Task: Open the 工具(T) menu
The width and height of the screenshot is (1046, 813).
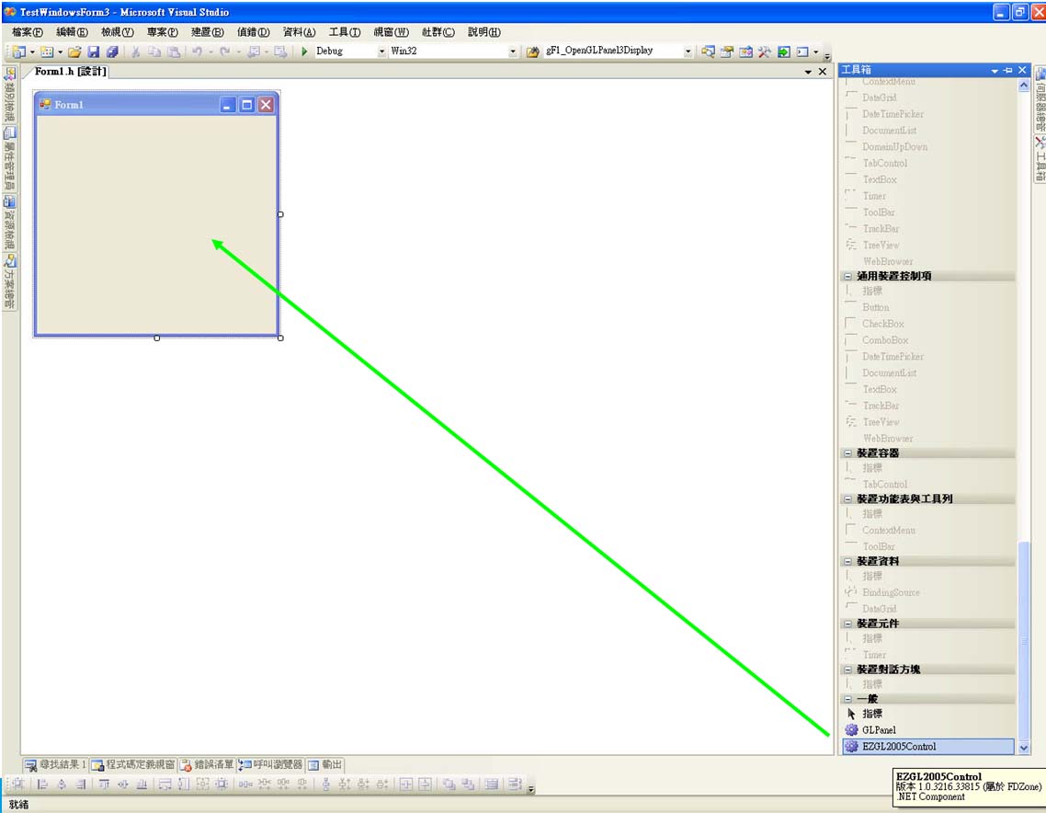Action: point(345,32)
